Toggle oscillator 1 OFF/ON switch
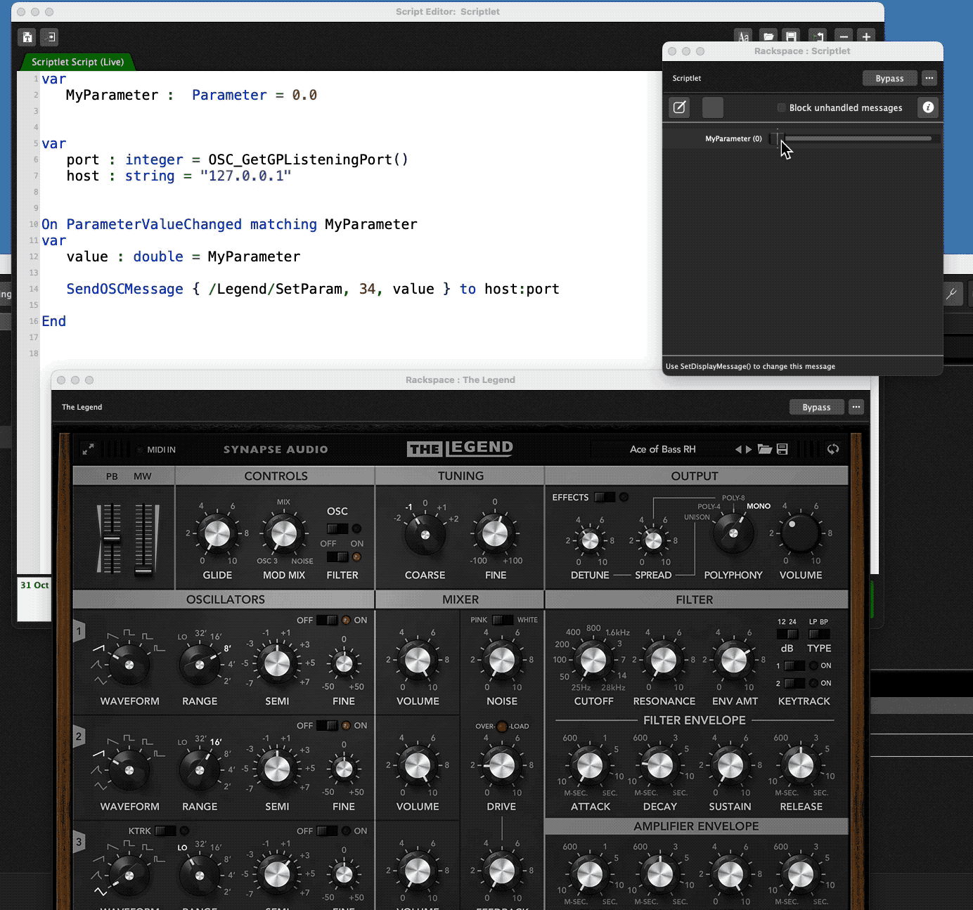Screen dimensions: 973x910 [x=327, y=620]
